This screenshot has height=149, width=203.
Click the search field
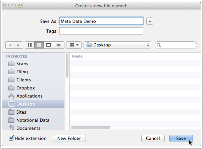176,45
